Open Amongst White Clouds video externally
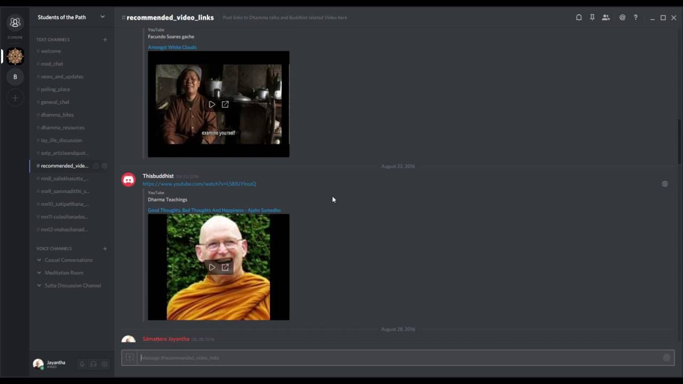This screenshot has height=384, width=683. point(225,105)
